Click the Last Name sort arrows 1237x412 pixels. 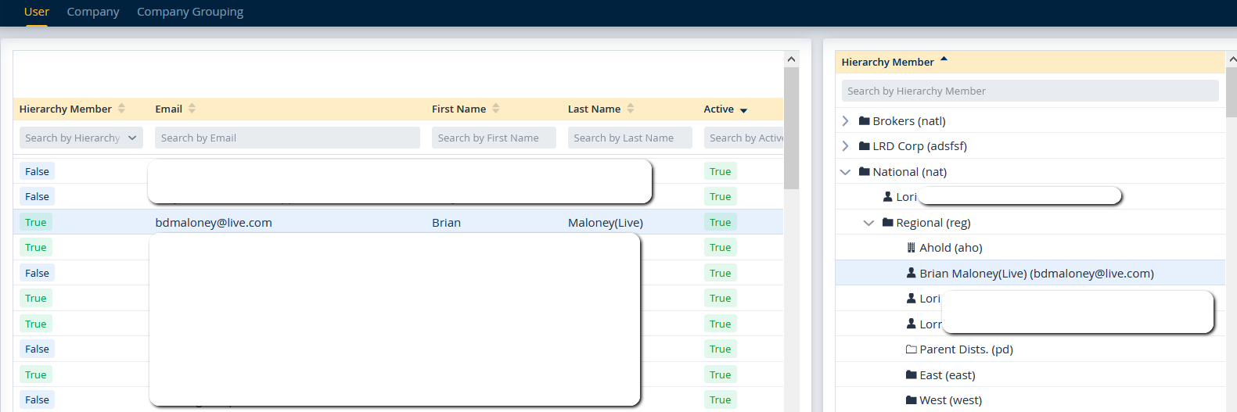click(x=630, y=109)
